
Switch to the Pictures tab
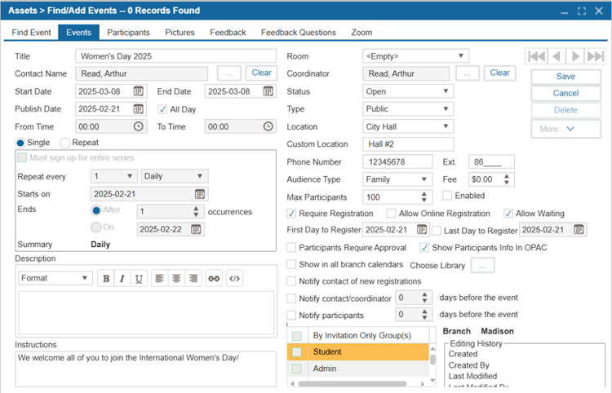180,33
